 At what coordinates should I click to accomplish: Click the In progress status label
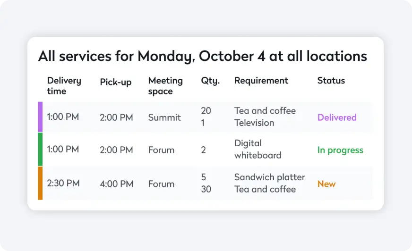[x=340, y=150]
